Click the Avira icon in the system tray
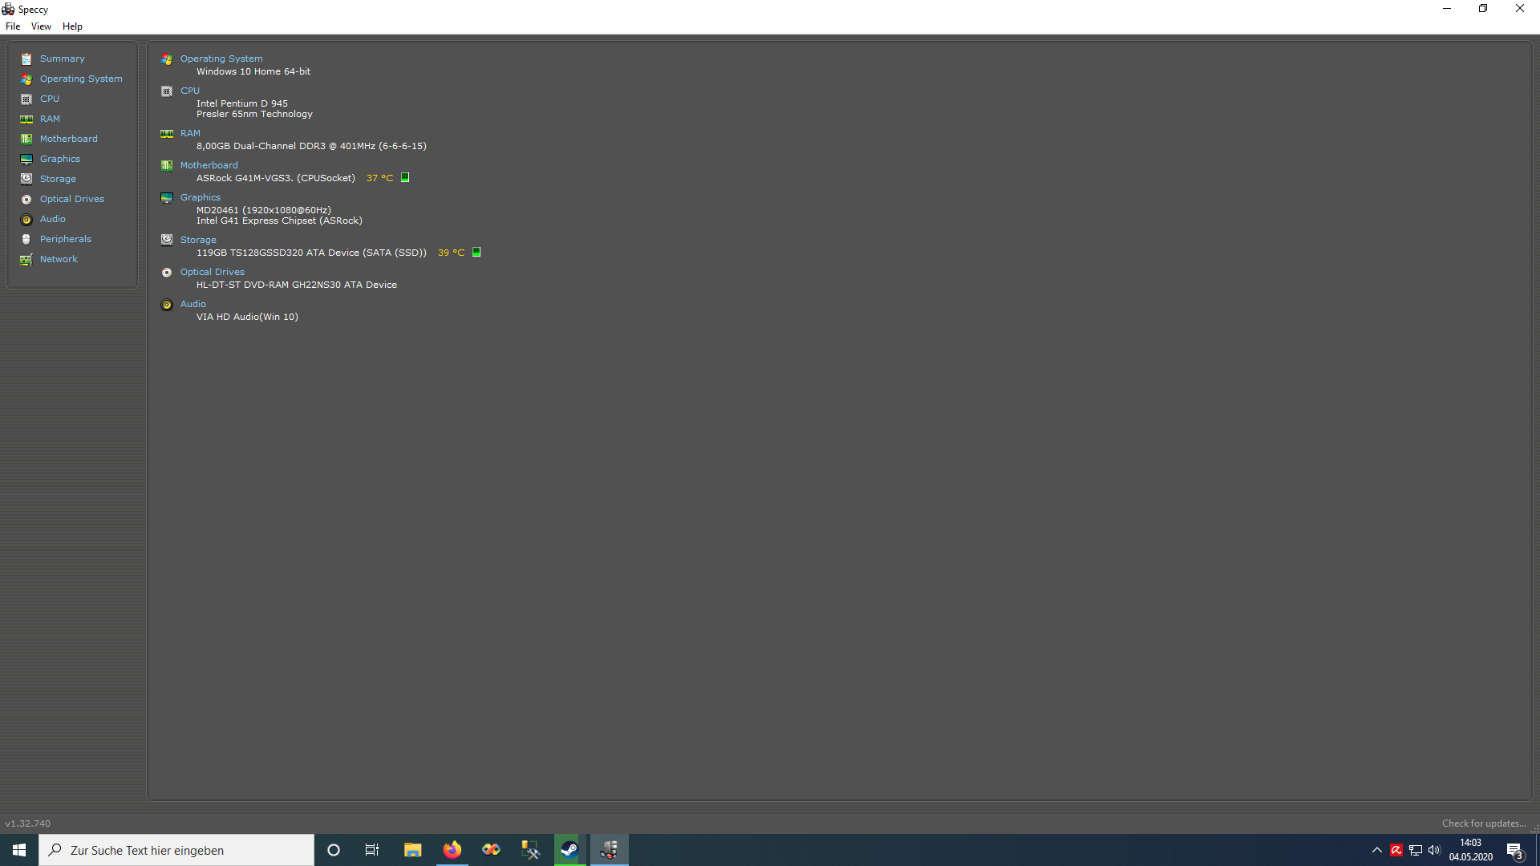Image resolution: width=1540 pixels, height=866 pixels. point(1397,851)
